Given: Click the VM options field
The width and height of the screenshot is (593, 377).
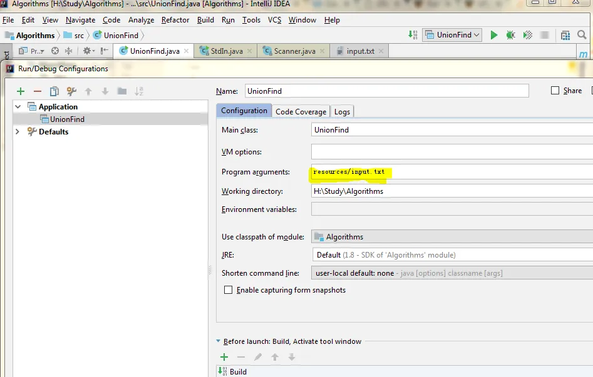Looking at the screenshot, I should (x=452, y=151).
